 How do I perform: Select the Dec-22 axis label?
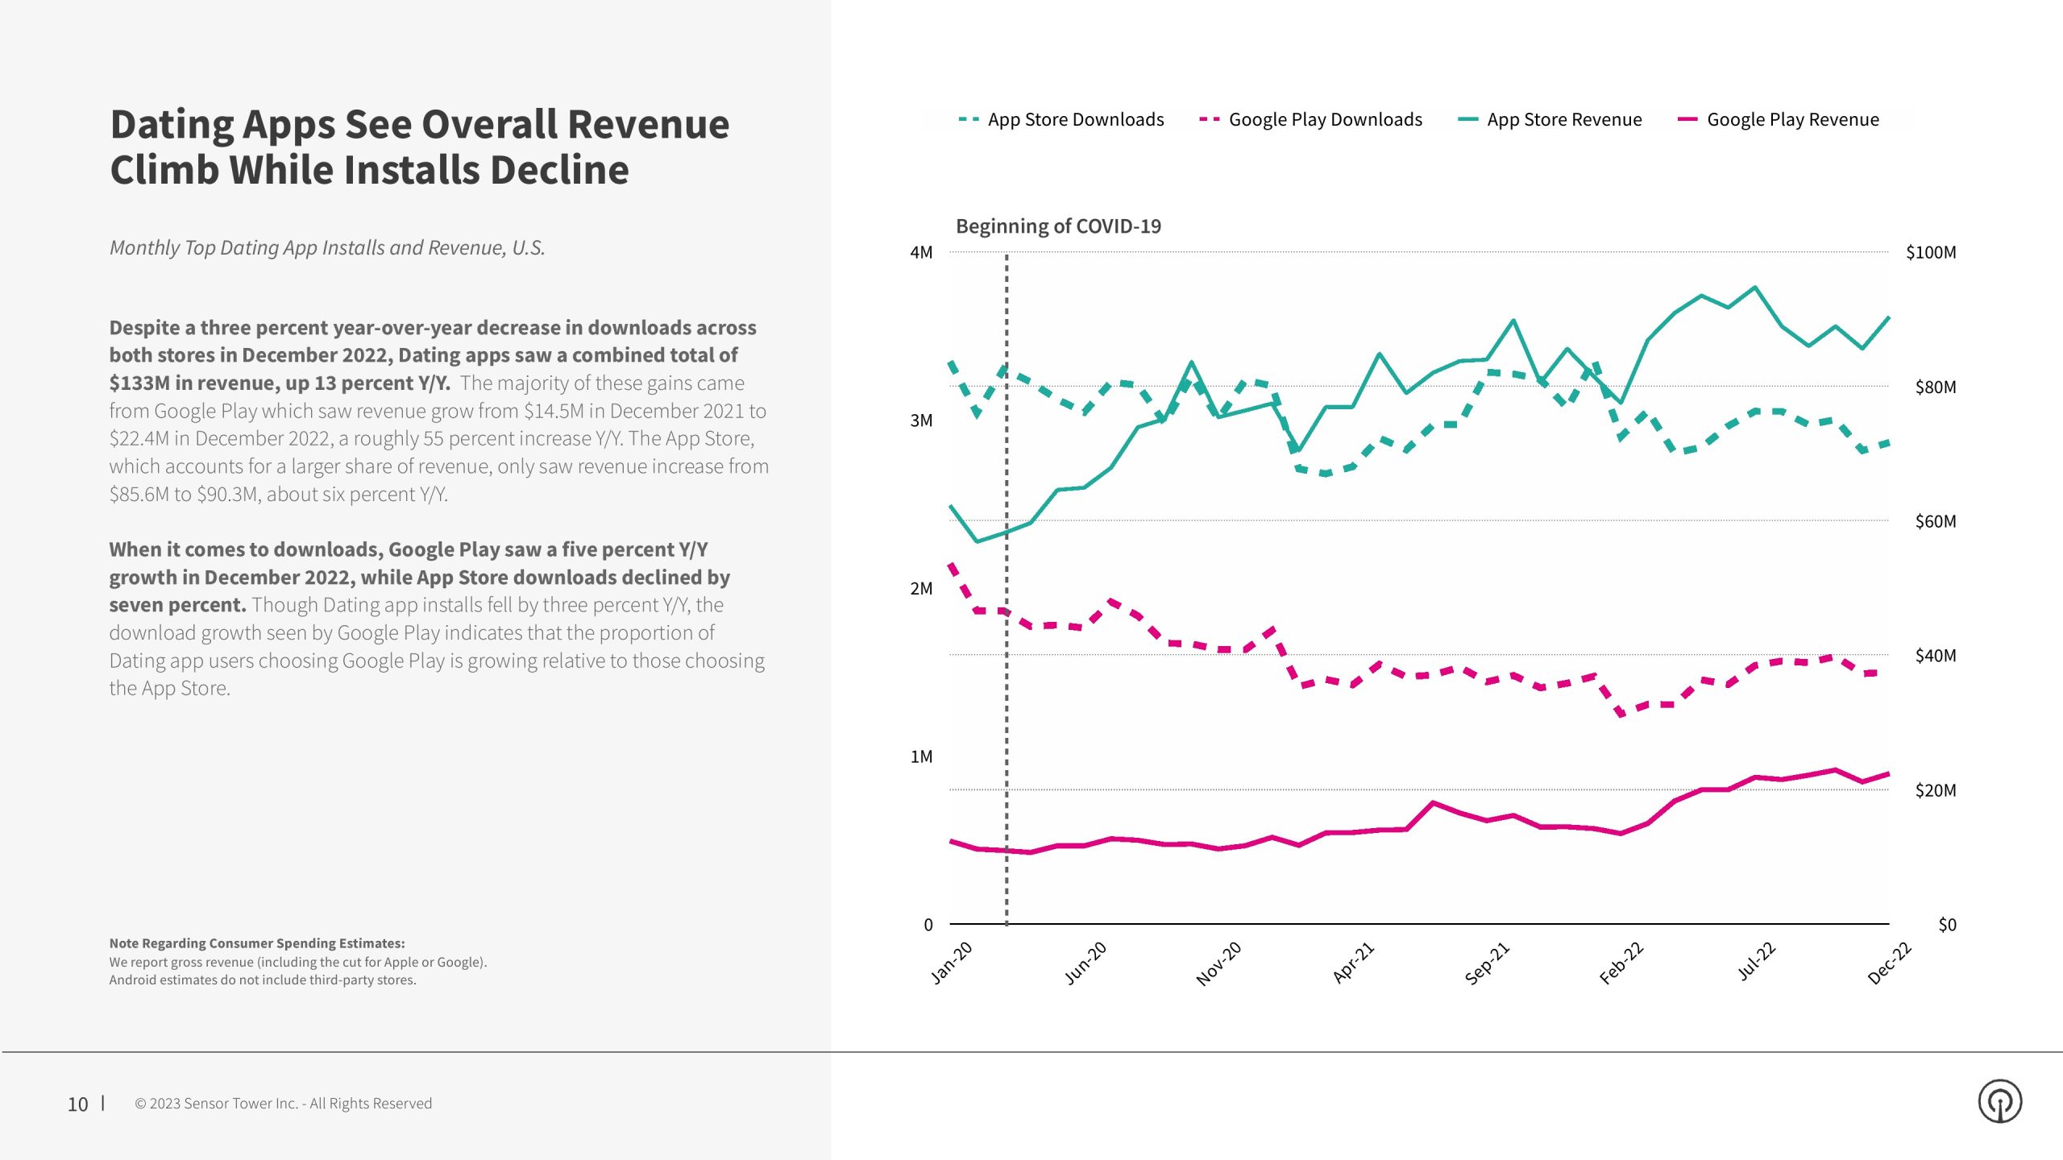point(1889,963)
